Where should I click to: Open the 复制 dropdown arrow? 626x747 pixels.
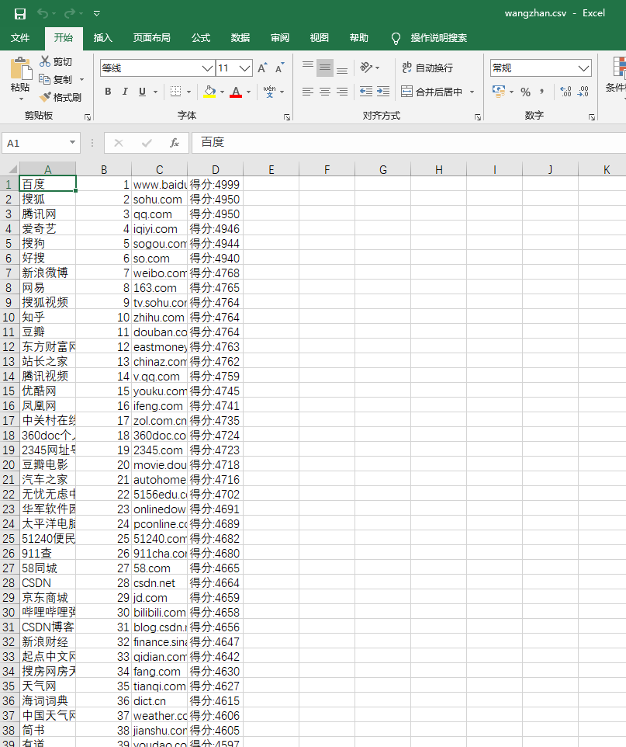(82, 79)
